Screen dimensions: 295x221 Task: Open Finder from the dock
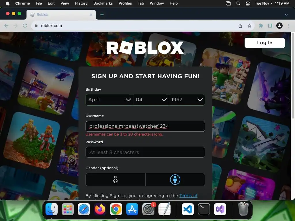pyautogui.click(x=52, y=209)
